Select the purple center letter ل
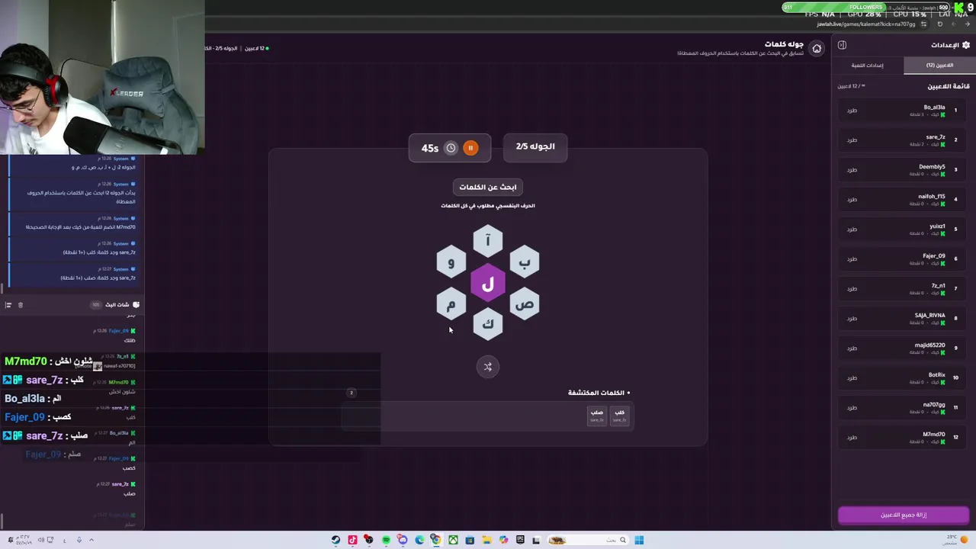Image resolution: width=976 pixels, height=549 pixels. [488, 284]
